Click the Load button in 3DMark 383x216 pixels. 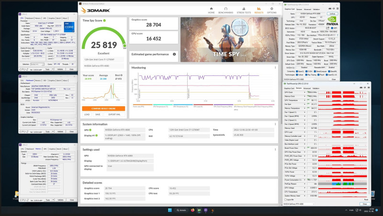[87, 114]
